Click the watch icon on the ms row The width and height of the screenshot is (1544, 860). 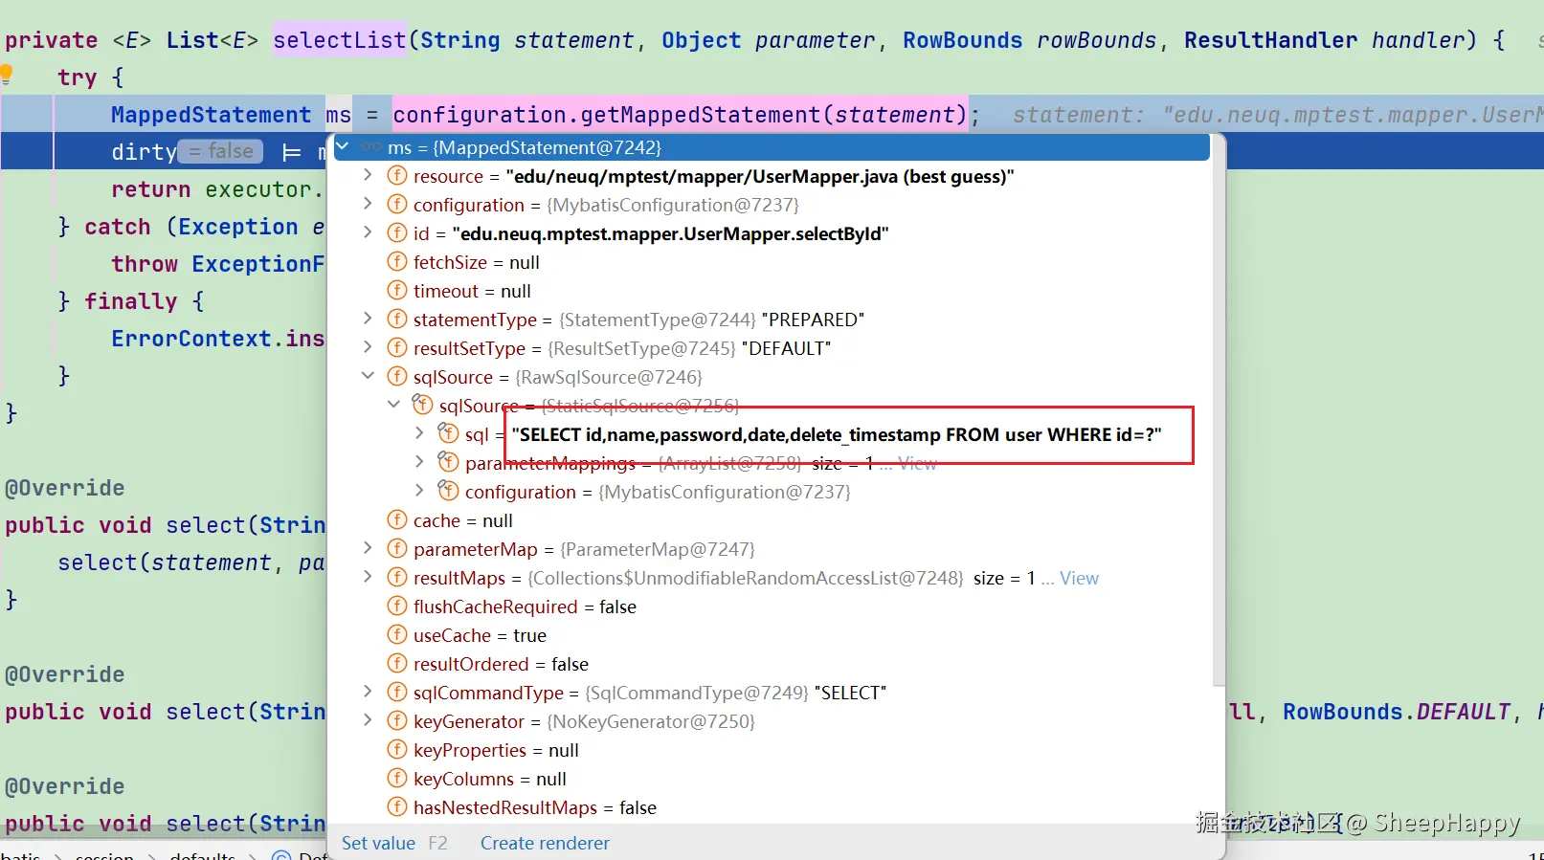coord(371,147)
